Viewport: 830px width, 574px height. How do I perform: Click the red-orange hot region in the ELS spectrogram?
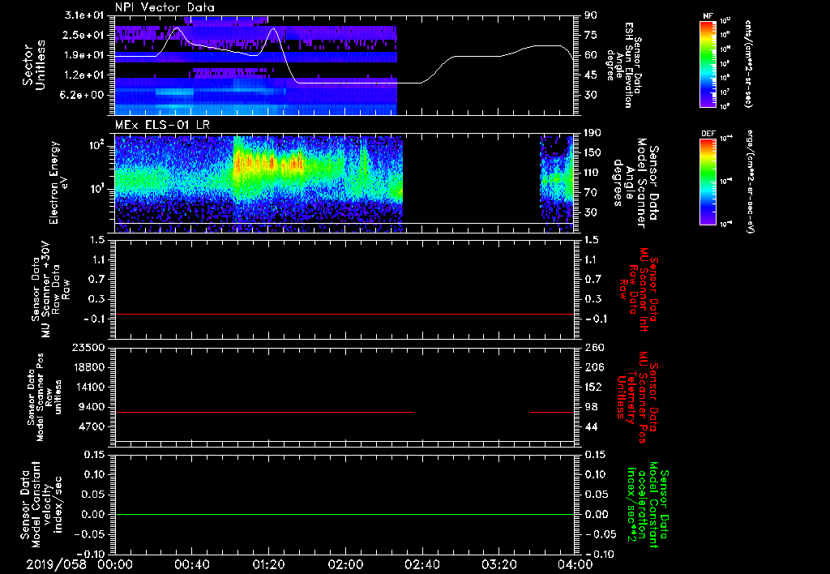267,161
